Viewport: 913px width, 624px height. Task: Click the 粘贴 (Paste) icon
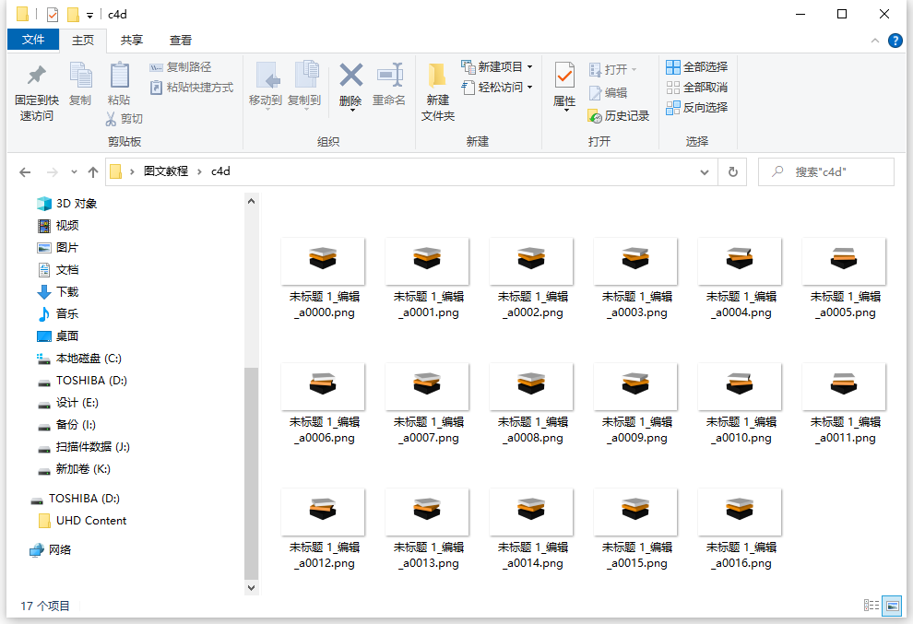(x=118, y=83)
